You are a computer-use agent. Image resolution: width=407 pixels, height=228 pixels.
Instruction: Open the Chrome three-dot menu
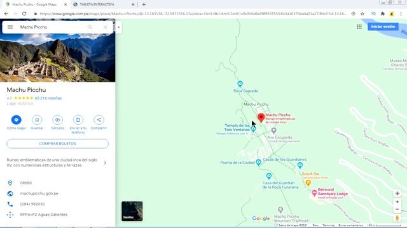tap(401, 14)
